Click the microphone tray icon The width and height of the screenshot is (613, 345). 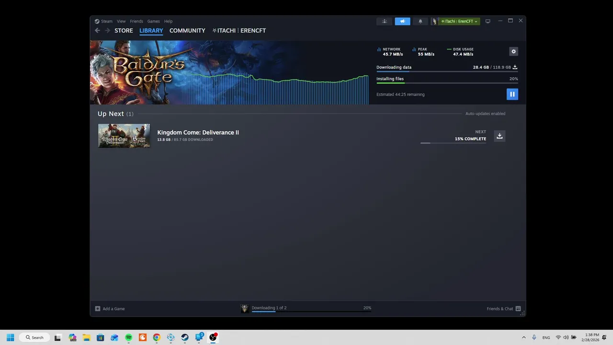[534, 337]
